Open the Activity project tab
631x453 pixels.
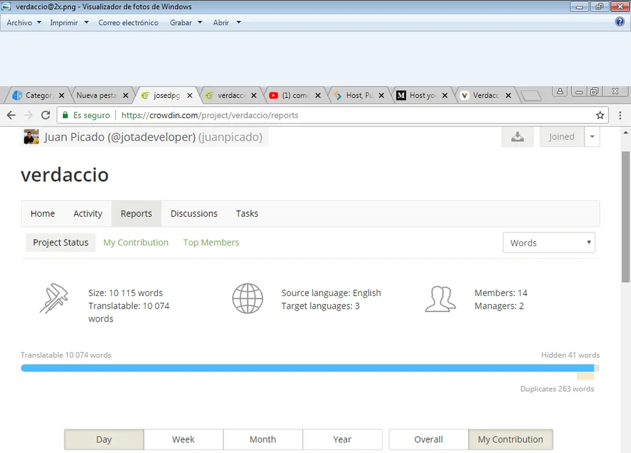(x=87, y=213)
